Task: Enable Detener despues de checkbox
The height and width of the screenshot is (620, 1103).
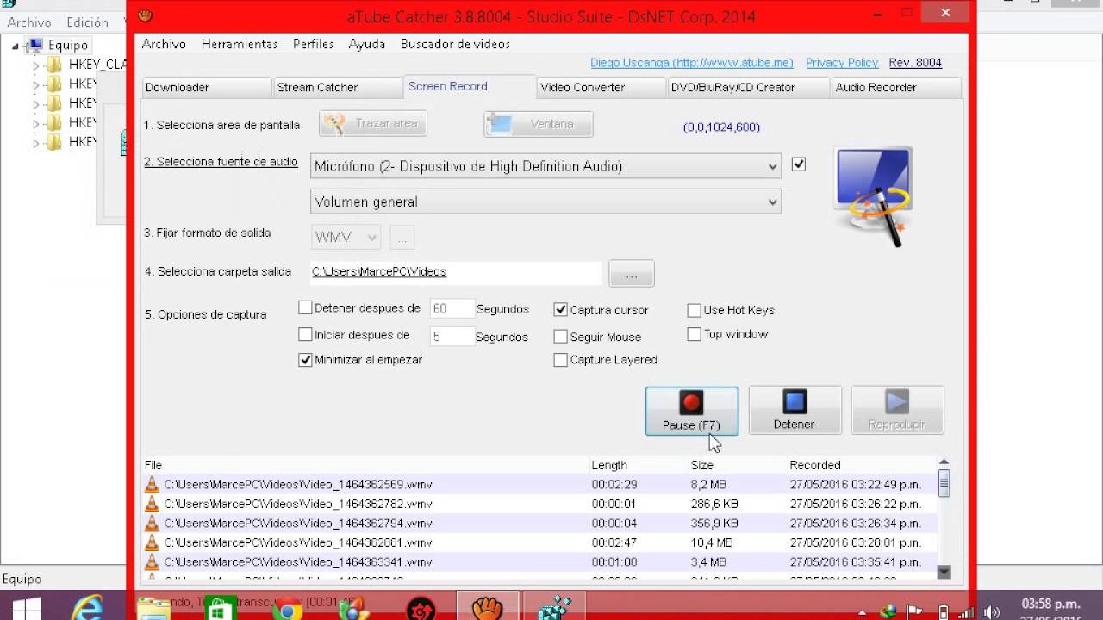Action: [305, 307]
